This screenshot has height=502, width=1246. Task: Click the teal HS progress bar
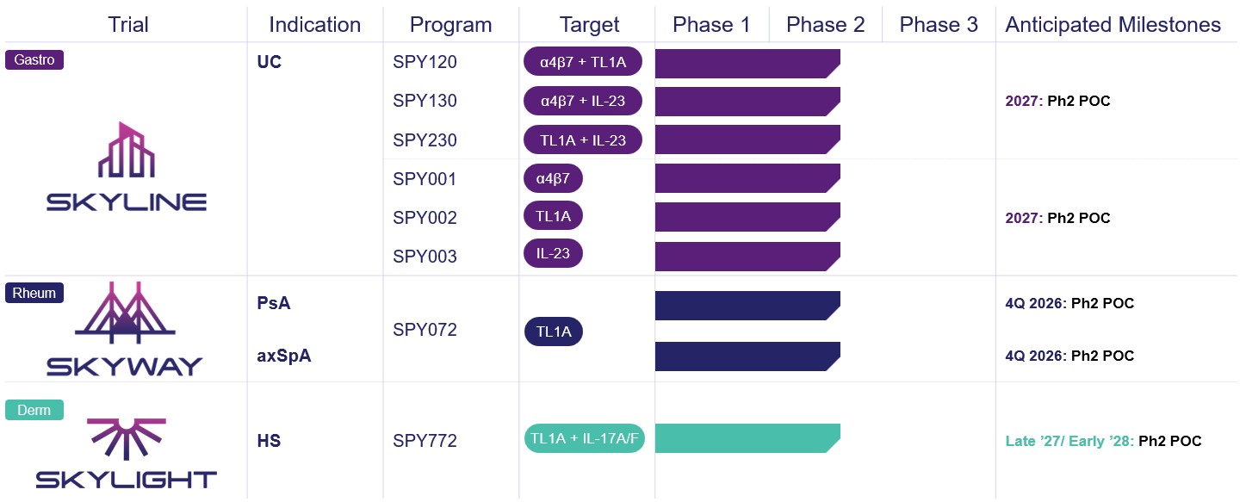point(747,438)
